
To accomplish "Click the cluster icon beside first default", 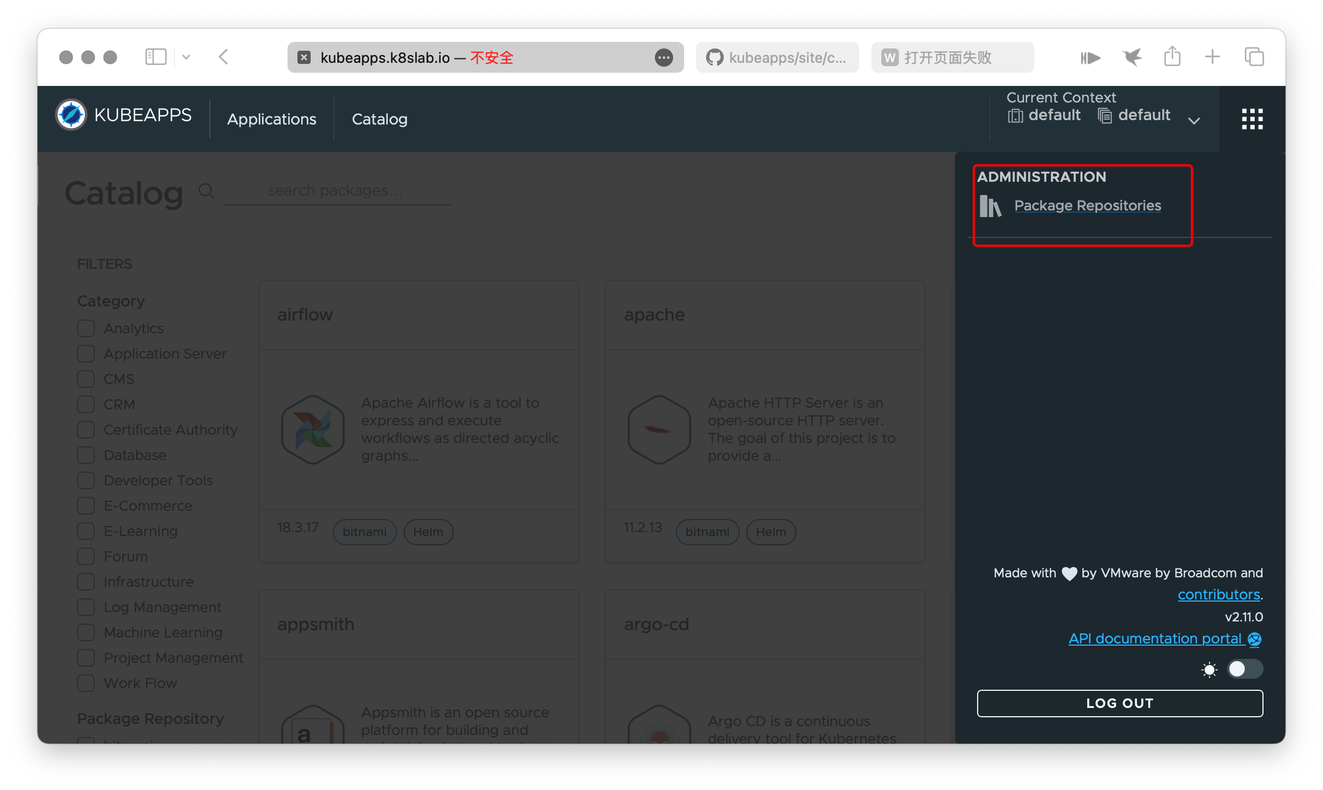I will tap(1015, 116).
